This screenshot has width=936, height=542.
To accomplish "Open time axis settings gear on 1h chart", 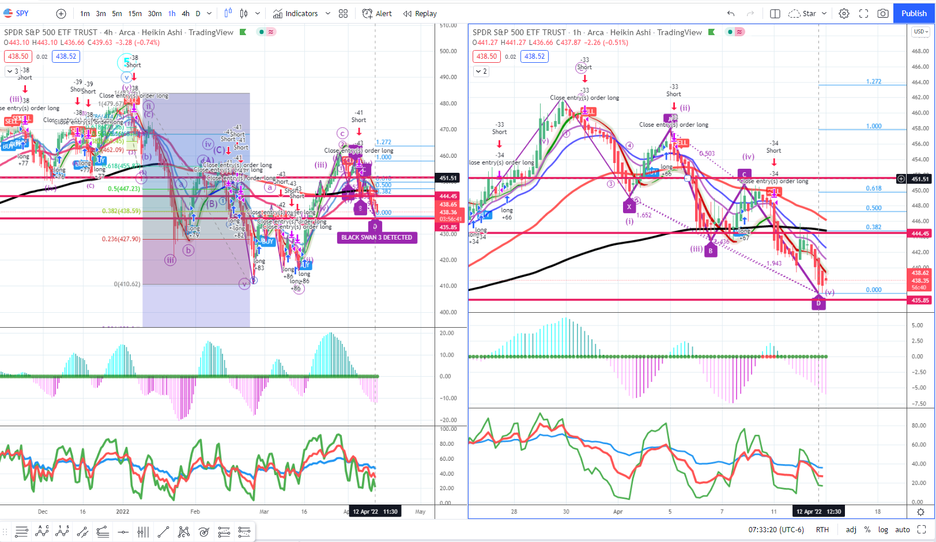I will pyautogui.click(x=920, y=511).
